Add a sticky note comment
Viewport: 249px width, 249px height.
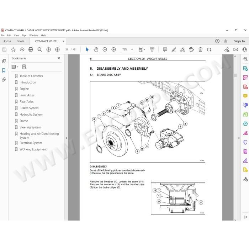(165, 49)
